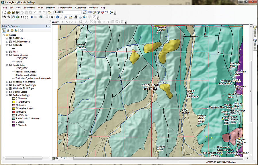
Task: Collapse the Bedrock Geology legend
Action: click(x=7, y=95)
